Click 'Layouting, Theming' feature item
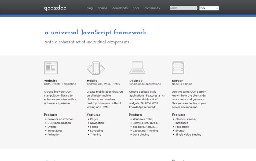Image resolution: width=256 pixels, height=161 pixels. click(x=145, y=131)
